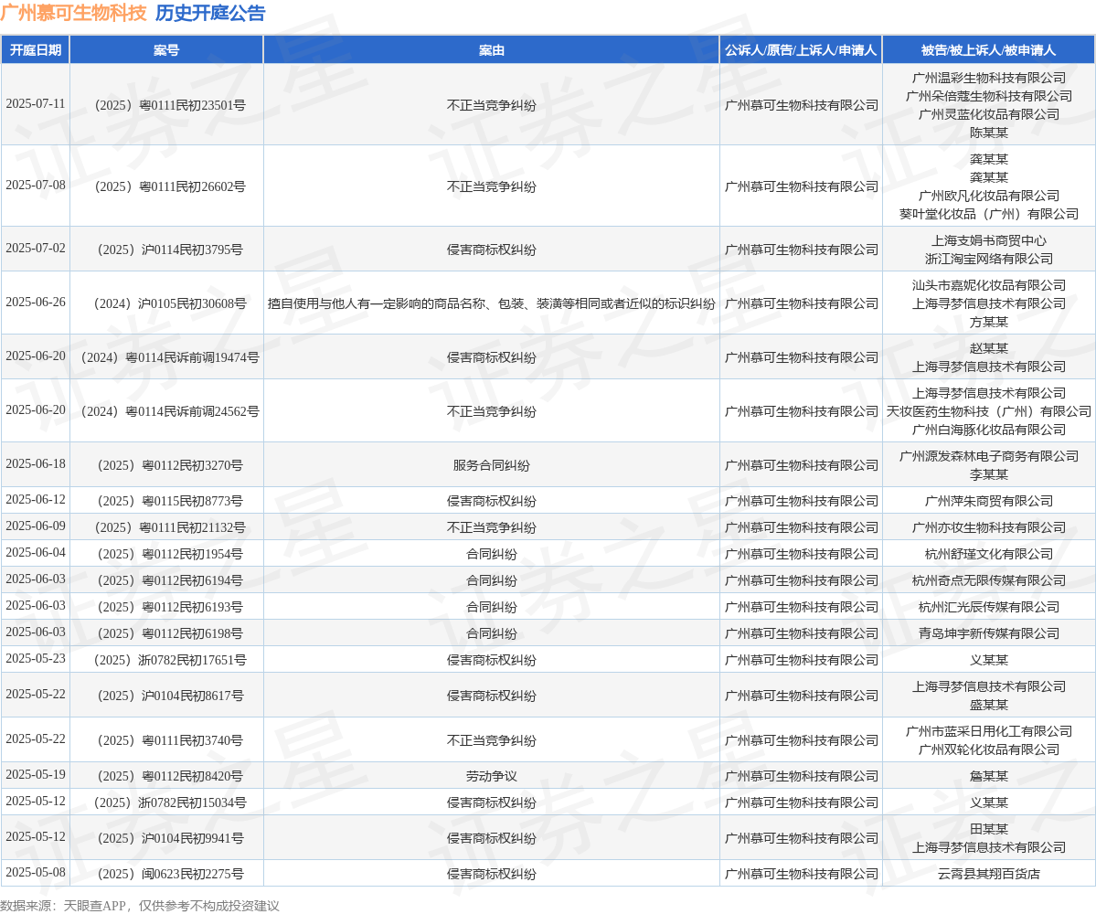
Task: Click defendant 盛某某
Action: (x=989, y=705)
